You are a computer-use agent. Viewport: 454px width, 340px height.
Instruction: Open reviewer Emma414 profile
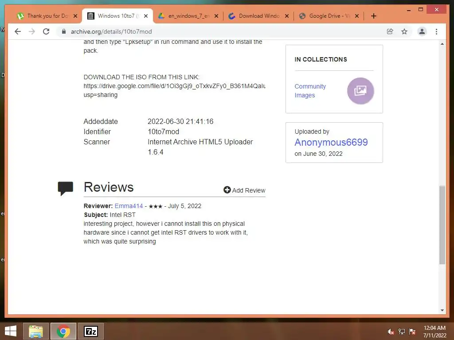click(x=129, y=206)
